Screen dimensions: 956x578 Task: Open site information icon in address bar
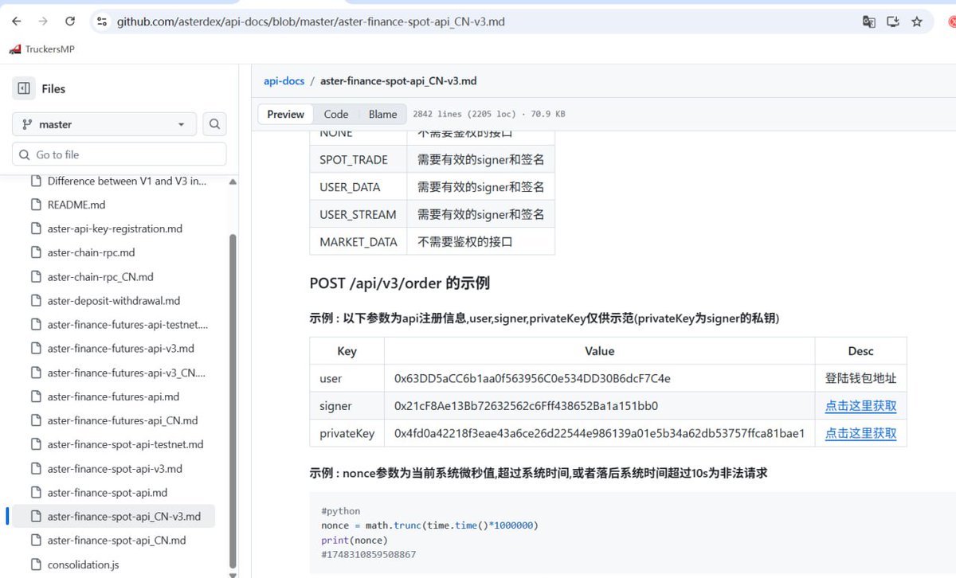coord(101,21)
